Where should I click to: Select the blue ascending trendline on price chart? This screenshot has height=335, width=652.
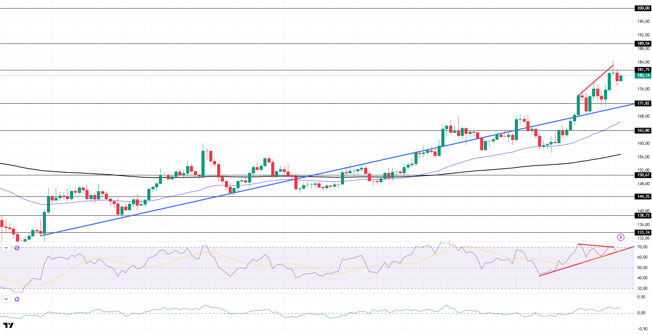[x=337, y=170]
